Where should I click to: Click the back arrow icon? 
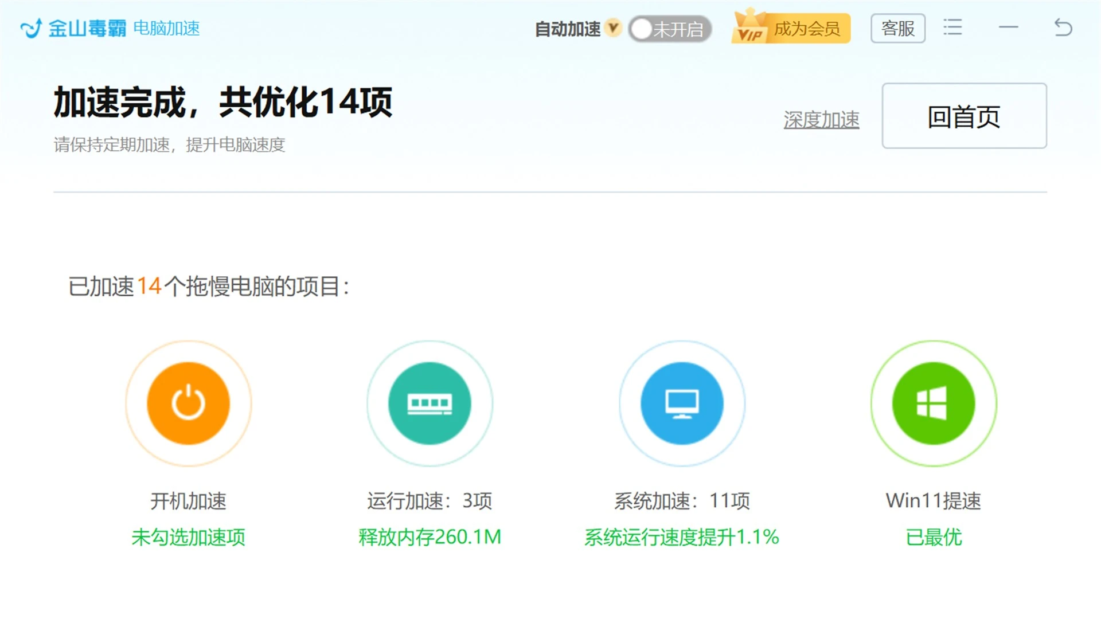point(1063,28)
